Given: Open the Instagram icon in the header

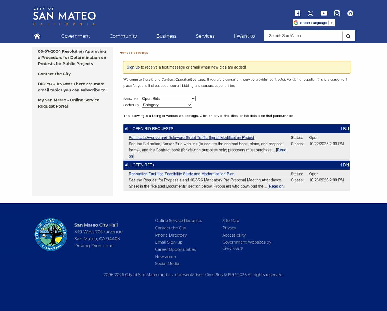Looking at the screenshot, I should click(x=337, y=13).
